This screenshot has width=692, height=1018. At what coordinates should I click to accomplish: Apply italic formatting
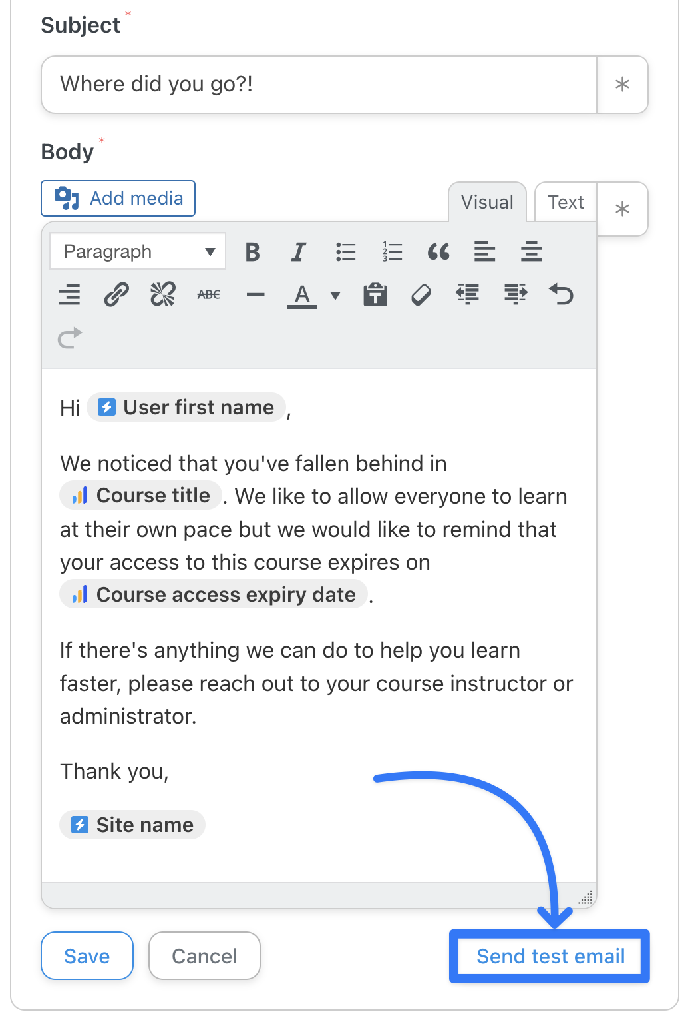pos(299,252)
